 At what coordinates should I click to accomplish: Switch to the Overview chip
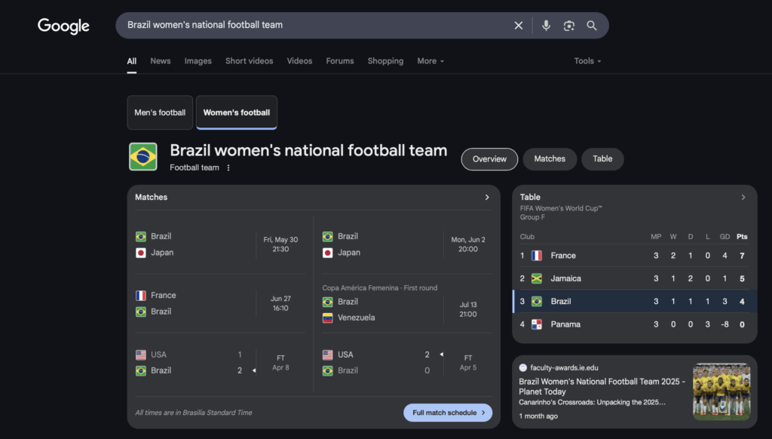point(489,159)
